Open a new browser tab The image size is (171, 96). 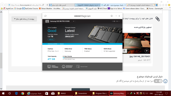pyautogui.click(x=154, y=5)
